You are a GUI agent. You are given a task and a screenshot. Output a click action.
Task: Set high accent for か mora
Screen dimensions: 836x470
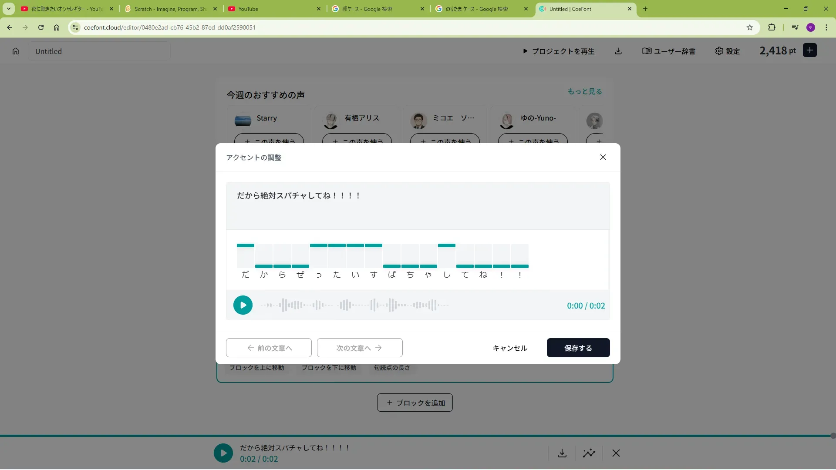(x=264, y=246)
